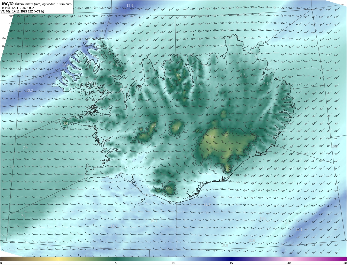Click the 3.7 value on the southern glacier
Viewport: 347px width, 265px height.
(167, 188)
